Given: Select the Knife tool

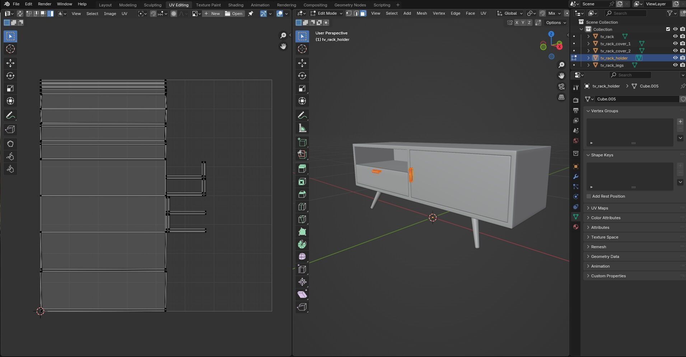Looking at the screenshot, I should tap(302, 219).
